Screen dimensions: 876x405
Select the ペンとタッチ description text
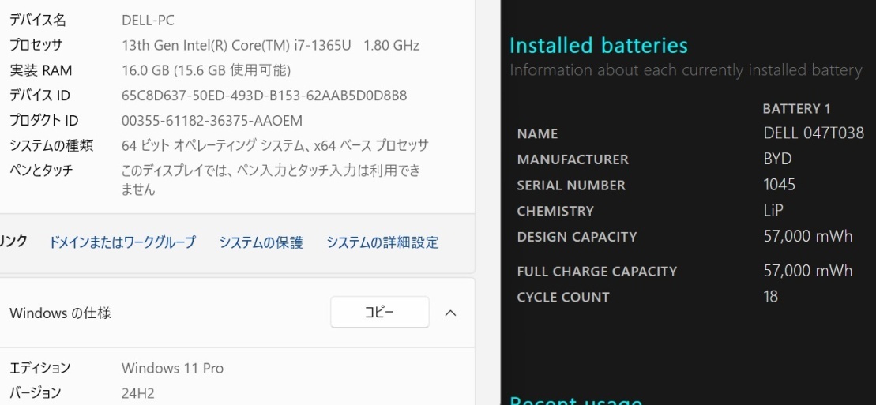click(271, 180)
